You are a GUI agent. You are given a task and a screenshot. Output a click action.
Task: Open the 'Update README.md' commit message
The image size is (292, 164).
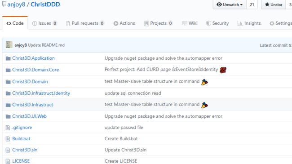[46, 45]
